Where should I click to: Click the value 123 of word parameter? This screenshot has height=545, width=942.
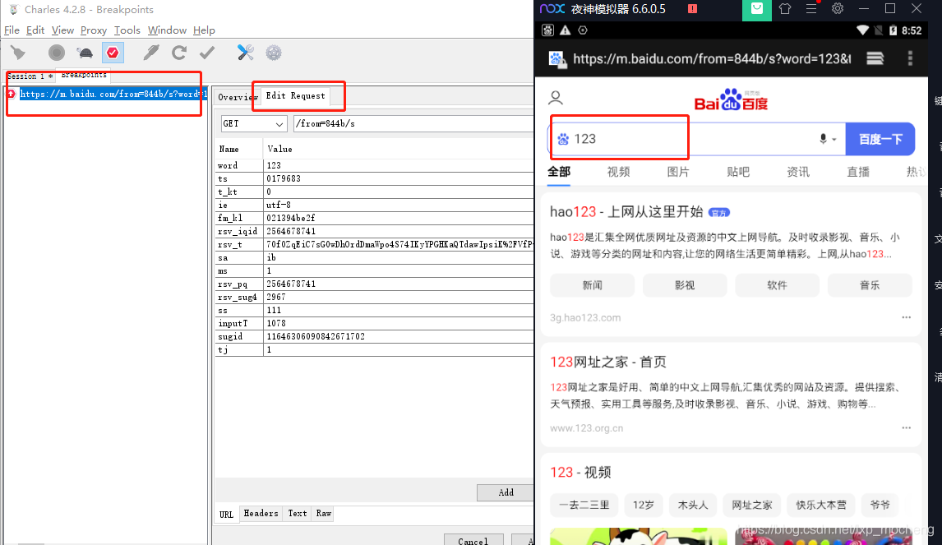coord(399,165)
